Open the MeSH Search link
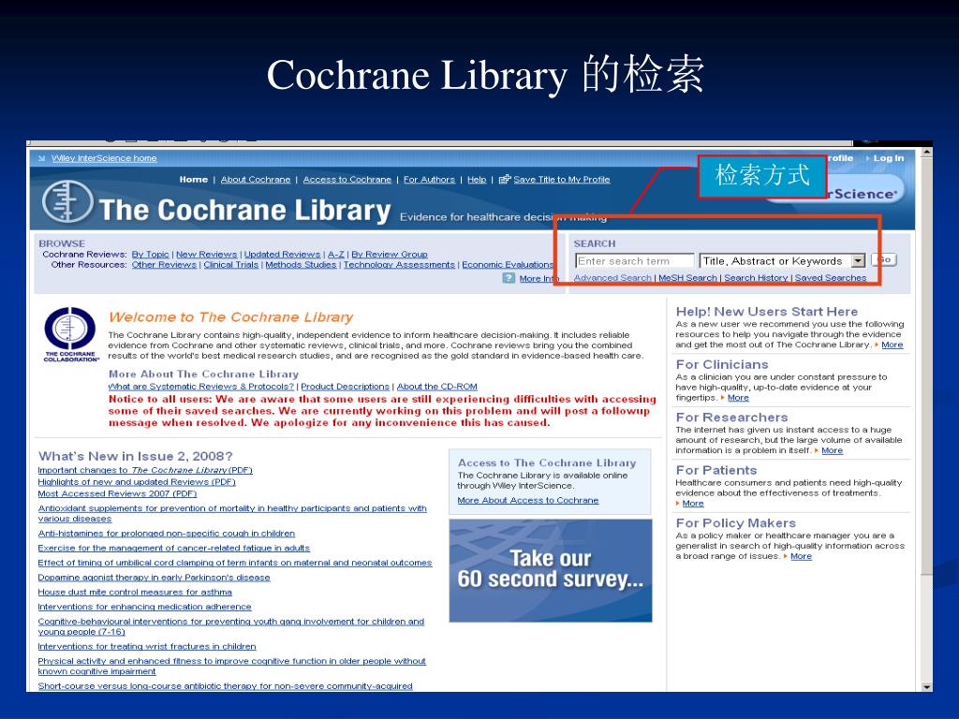The width and height of the screenshot is (959, 719). pos(687,277)
